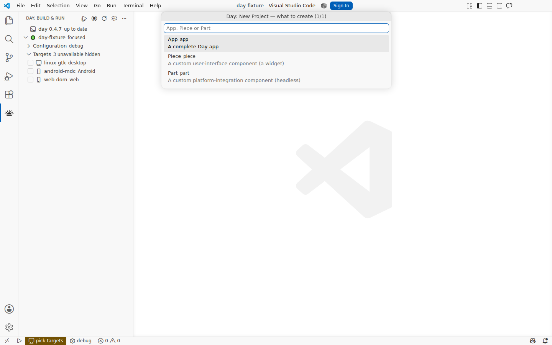Tick the linux-gtk target checkbox
The image size is (552, 345).
(31, 63)
